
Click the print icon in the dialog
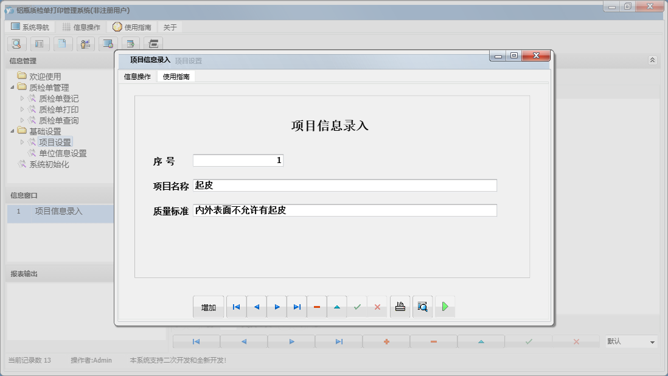click(x=400, y=307)
